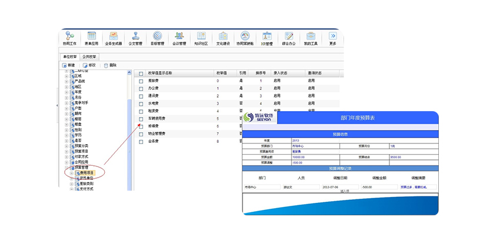Open the 协同驾驶舱 gauge icon
Screen dimensions: 496x244
pos(245,36)
